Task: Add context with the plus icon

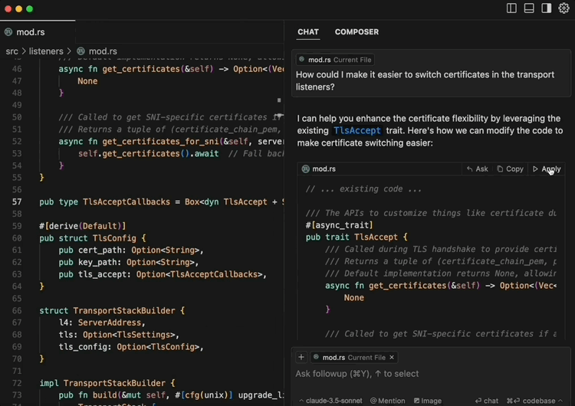Action: pyautogui.click(x=301, y=357)
